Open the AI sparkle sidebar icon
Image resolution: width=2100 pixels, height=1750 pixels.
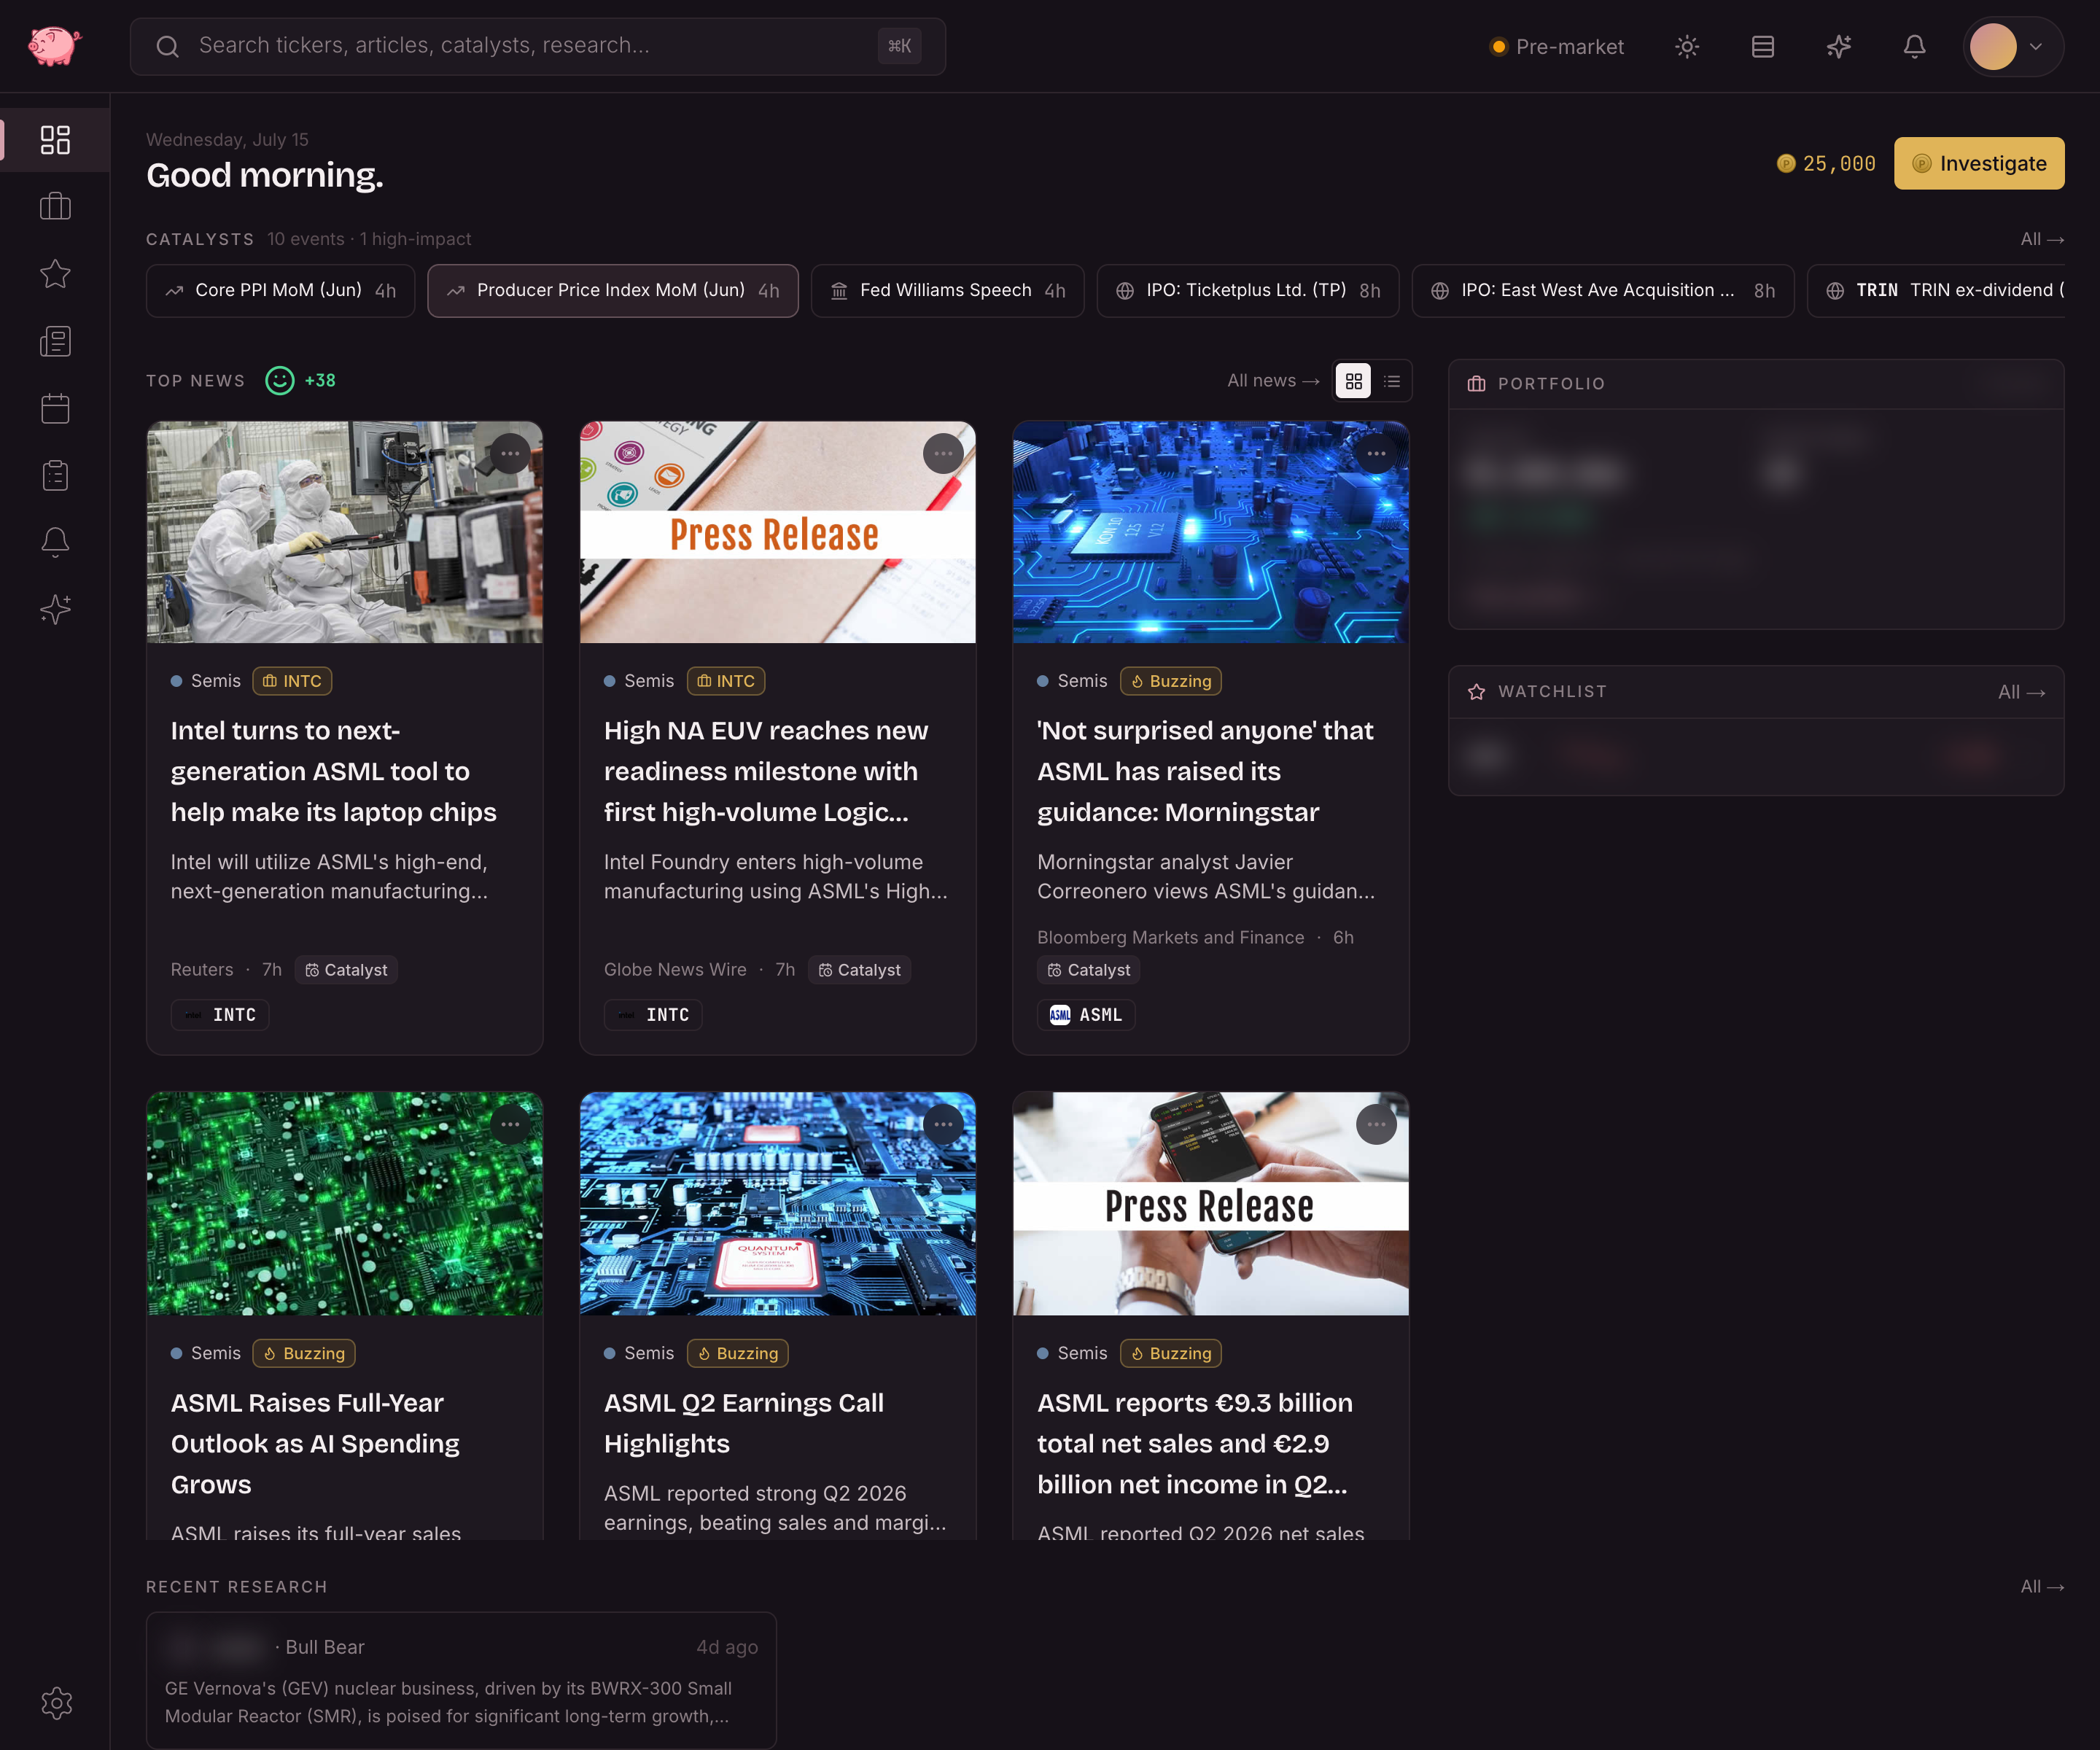pos(55,609)
